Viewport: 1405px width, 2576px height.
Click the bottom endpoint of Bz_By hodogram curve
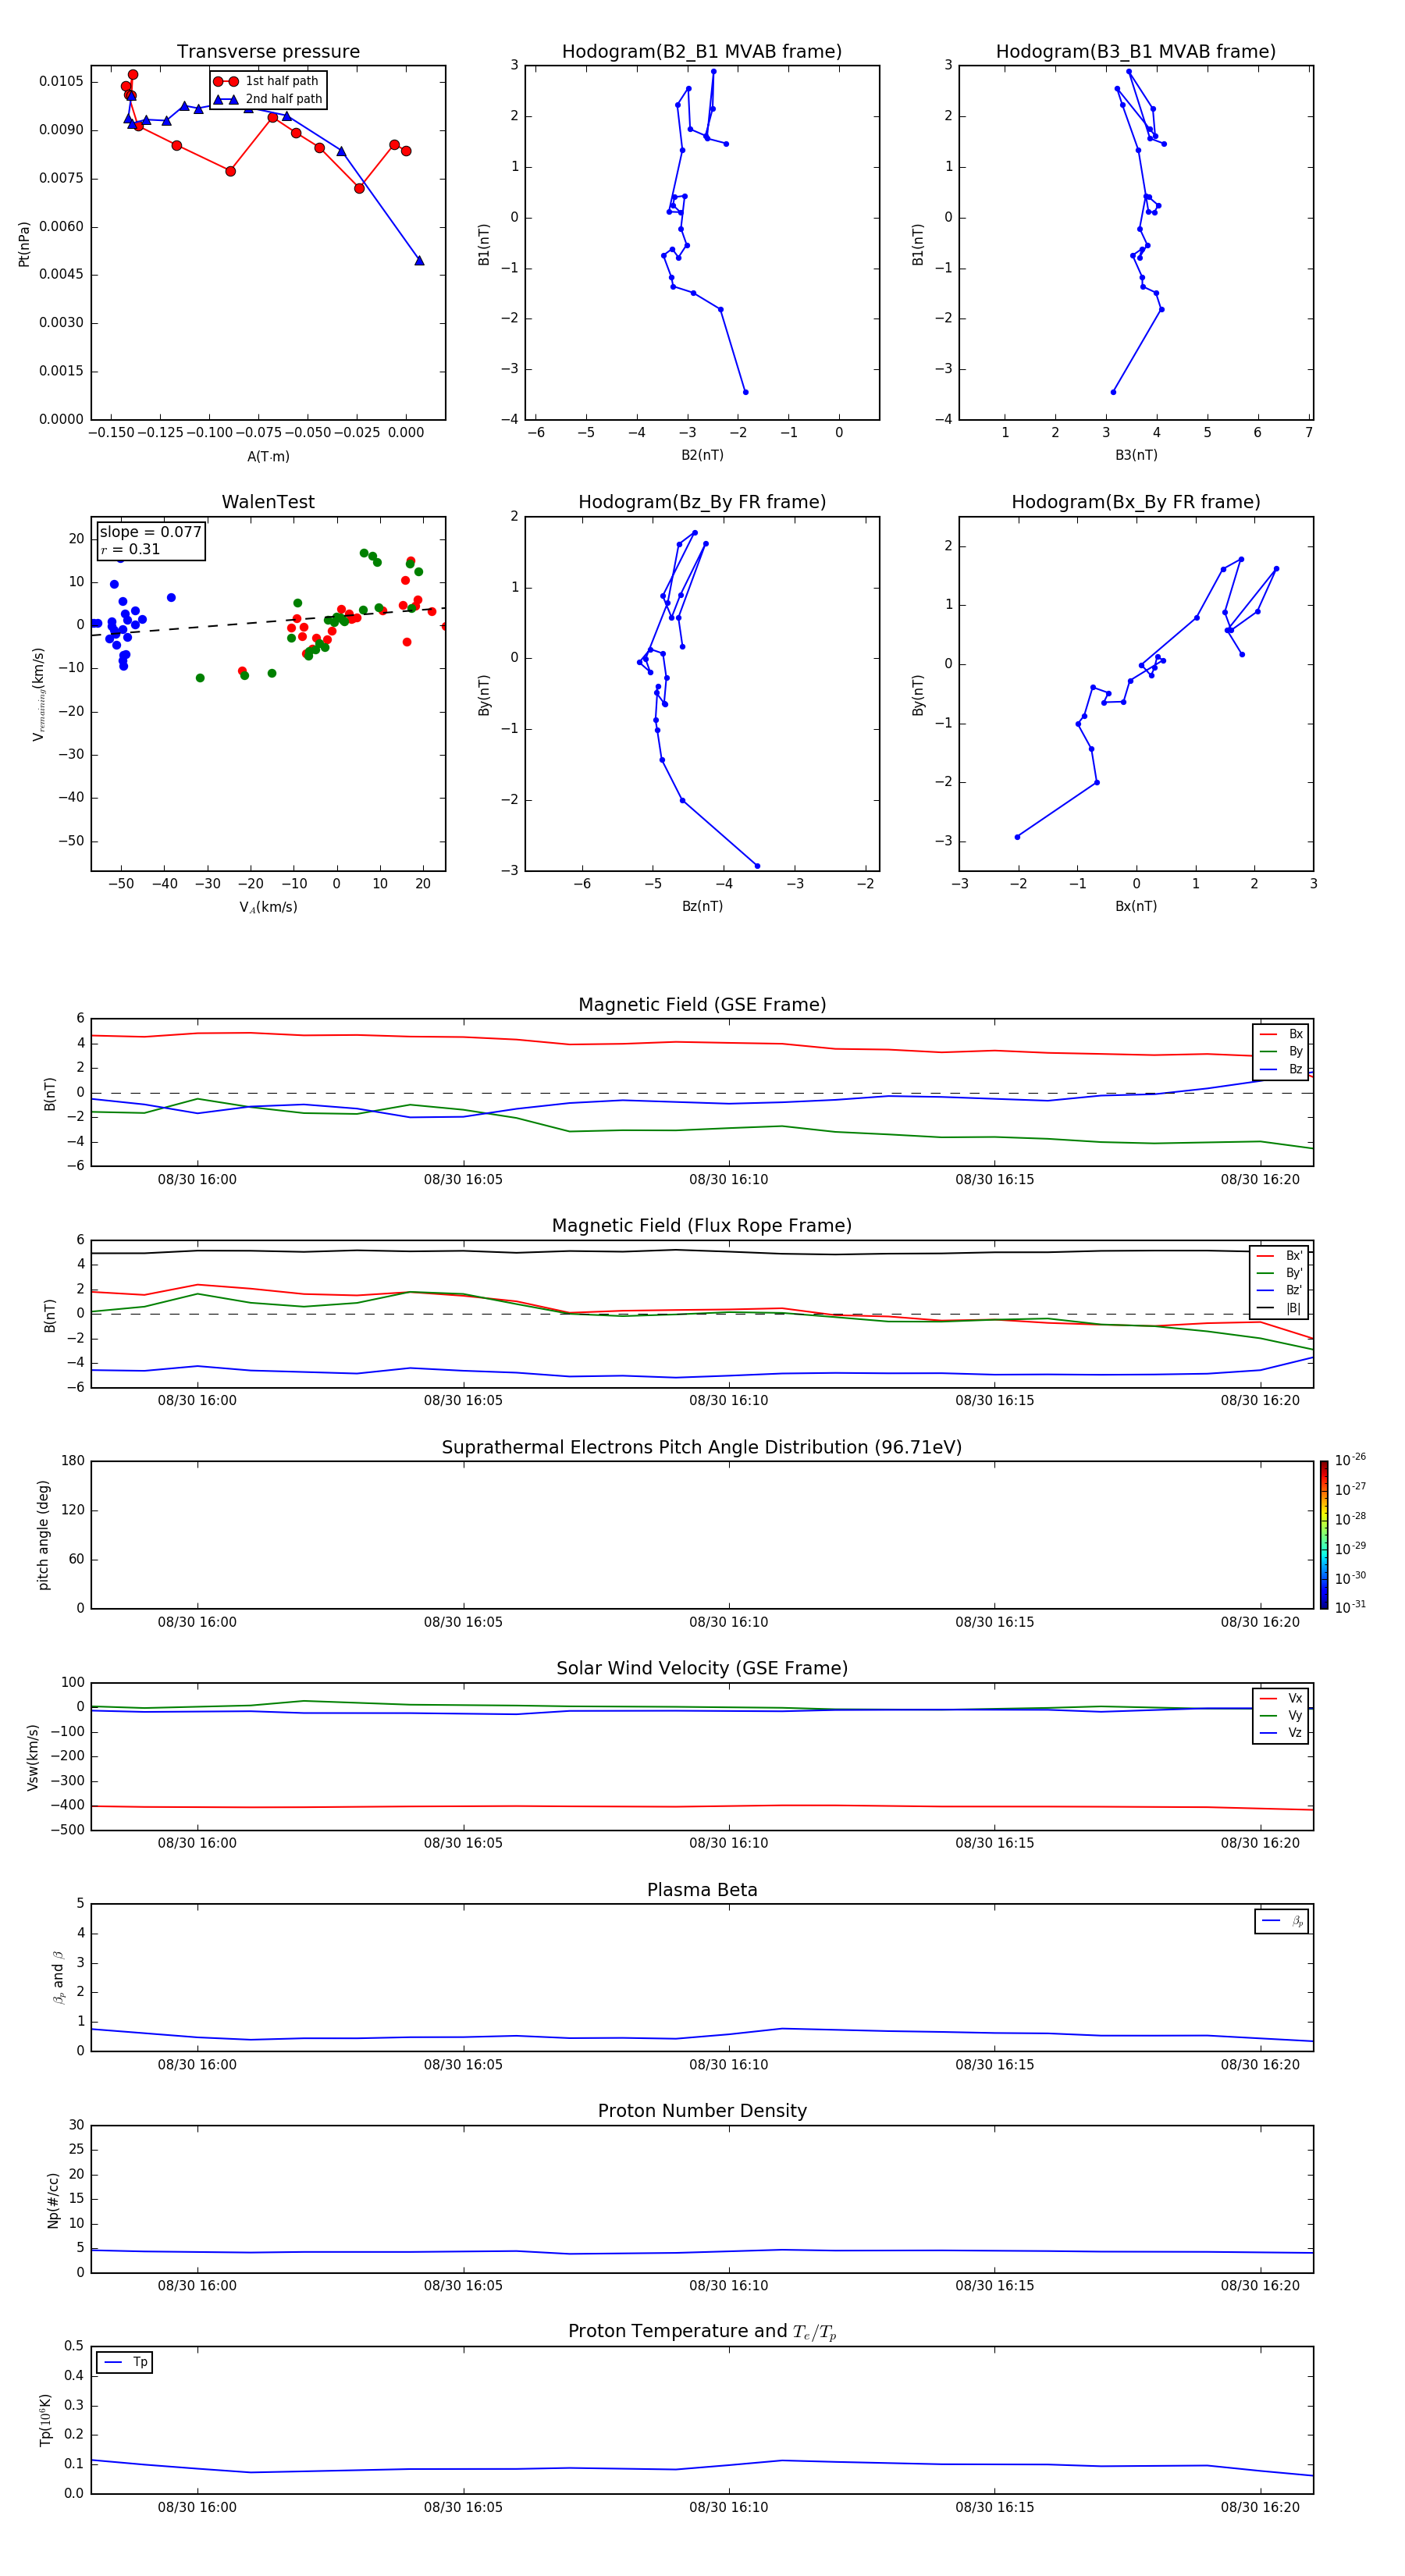pos(757,866)
